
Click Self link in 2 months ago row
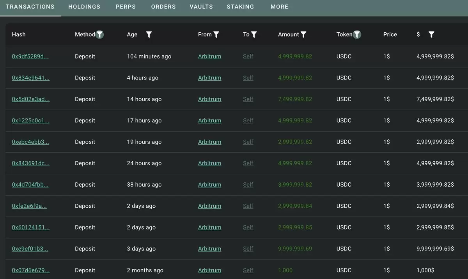click(248, 270)
